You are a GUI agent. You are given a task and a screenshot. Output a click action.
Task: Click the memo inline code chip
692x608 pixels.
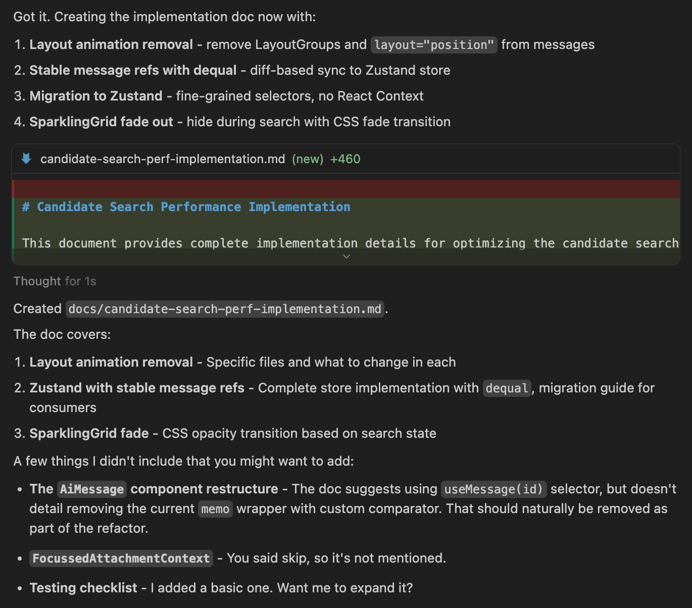[x=215, y=509]
